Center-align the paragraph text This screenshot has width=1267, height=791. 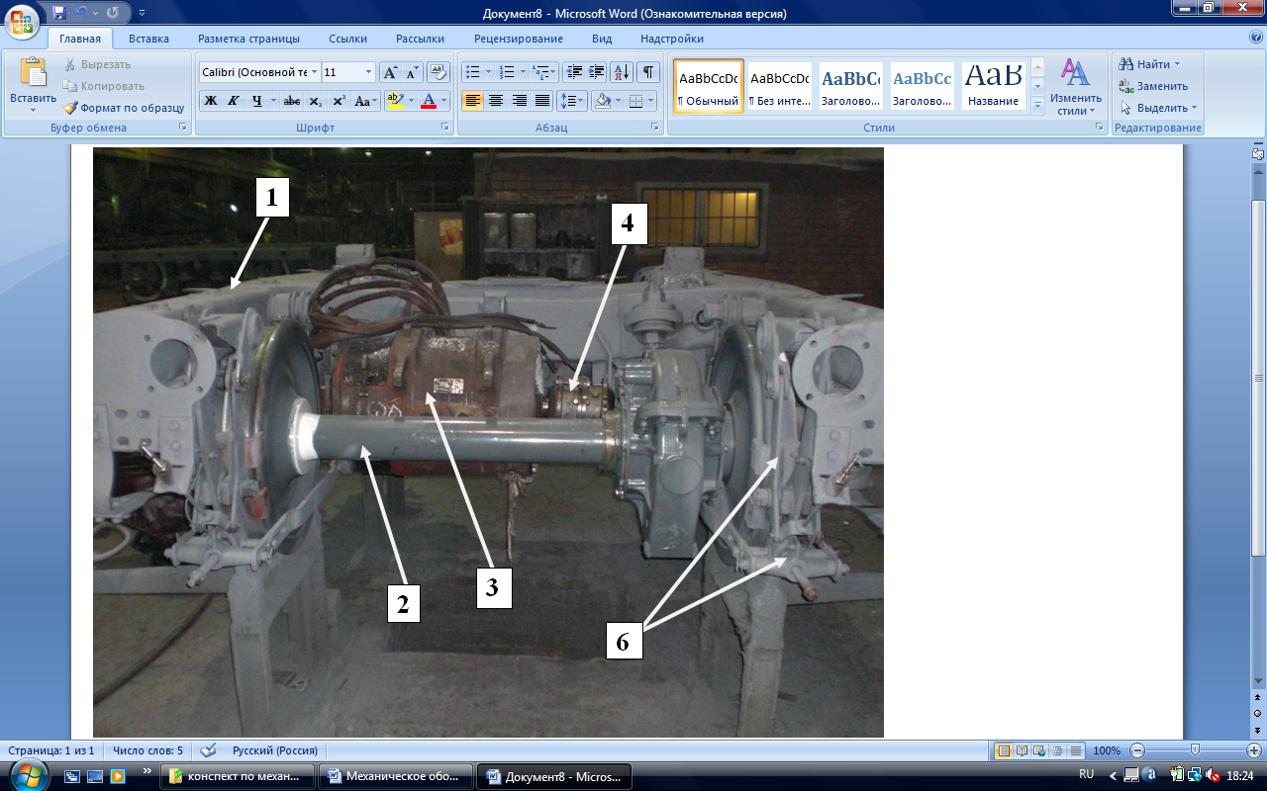[496, 101]
